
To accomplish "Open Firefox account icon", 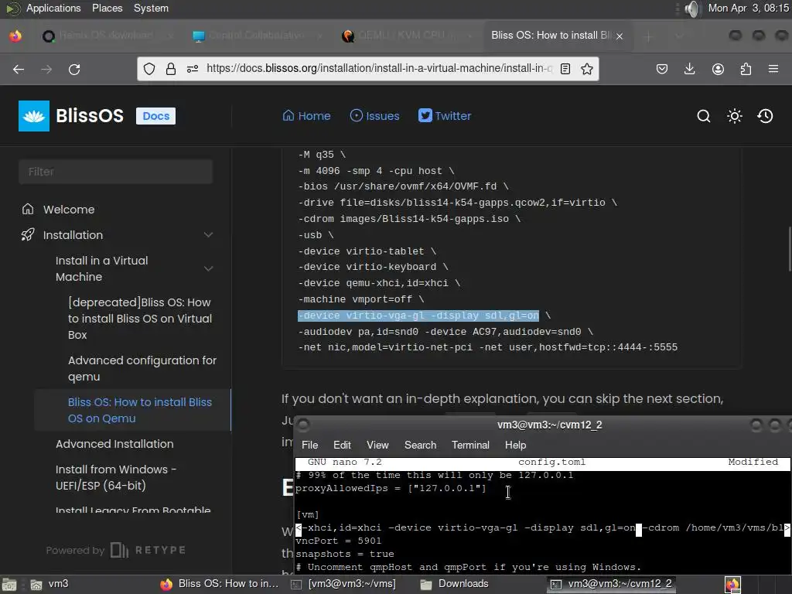I will (718, 69).
